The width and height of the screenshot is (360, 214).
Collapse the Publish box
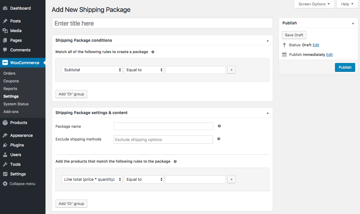pyautogui.click(x=353, y=23)
